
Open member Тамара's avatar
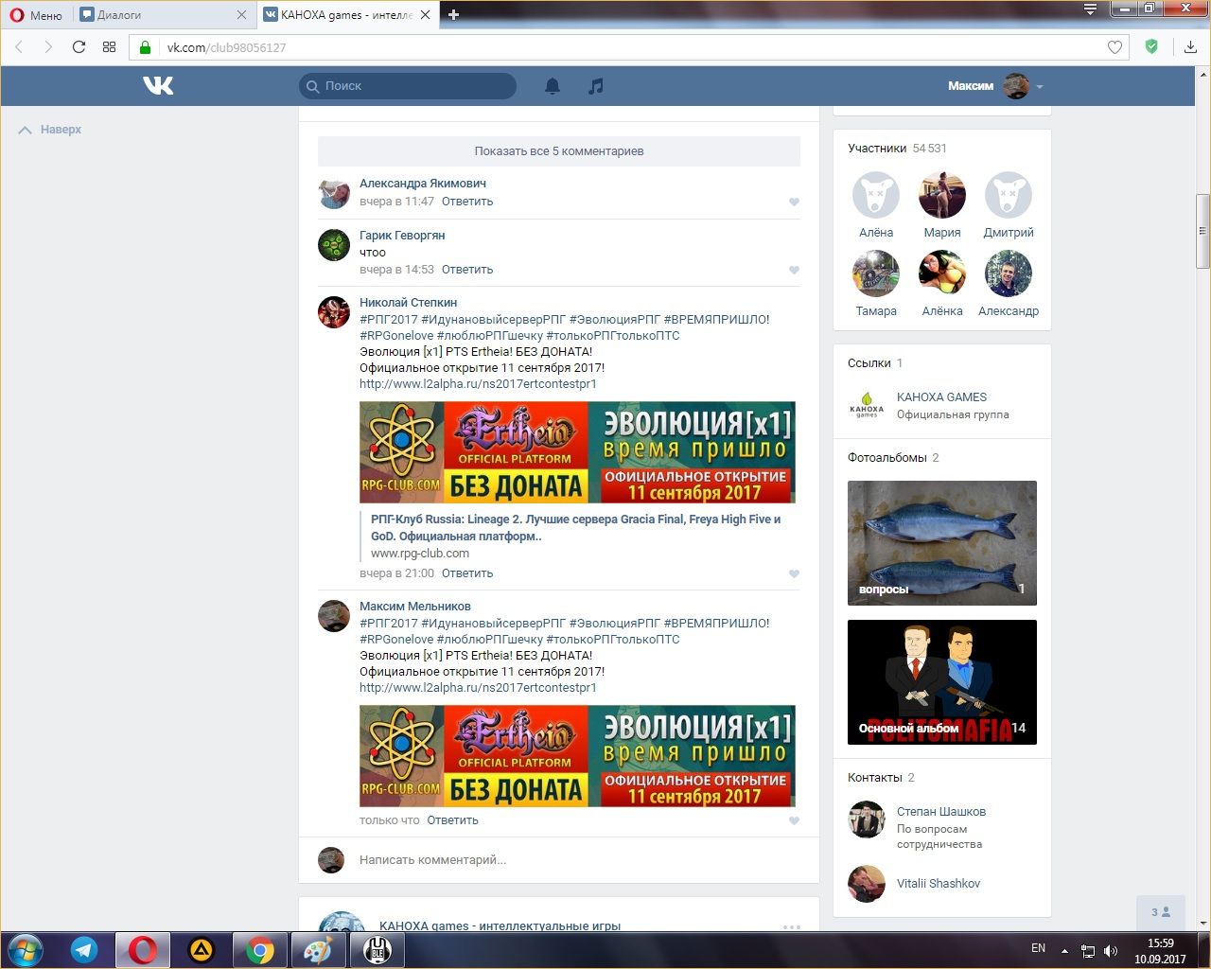coord(876,273)
